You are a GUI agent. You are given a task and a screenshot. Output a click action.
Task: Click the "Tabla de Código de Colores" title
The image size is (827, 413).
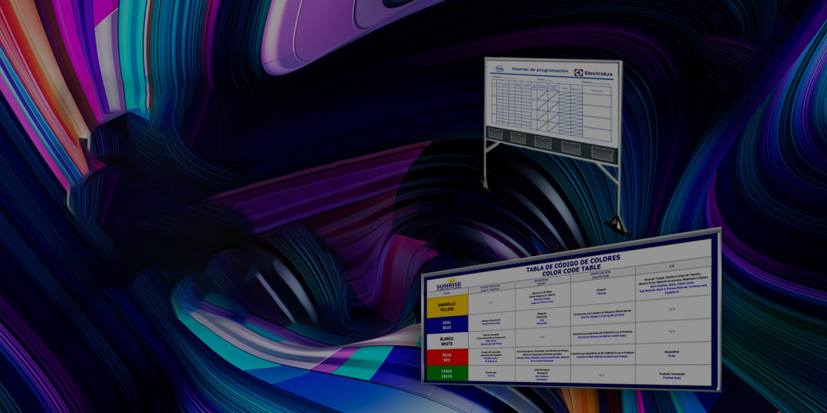pos(572,262)
